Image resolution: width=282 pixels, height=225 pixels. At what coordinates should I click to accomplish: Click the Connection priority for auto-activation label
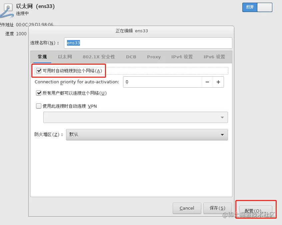[77, 82]
